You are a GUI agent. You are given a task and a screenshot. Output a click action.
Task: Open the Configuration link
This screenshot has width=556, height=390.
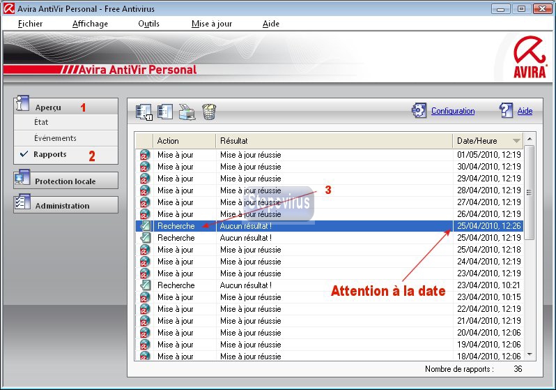pyautogui.click(x=453, y=111)
